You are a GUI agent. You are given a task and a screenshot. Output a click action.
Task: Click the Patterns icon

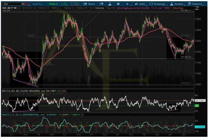pyautogui.click(x=189, y=4)
